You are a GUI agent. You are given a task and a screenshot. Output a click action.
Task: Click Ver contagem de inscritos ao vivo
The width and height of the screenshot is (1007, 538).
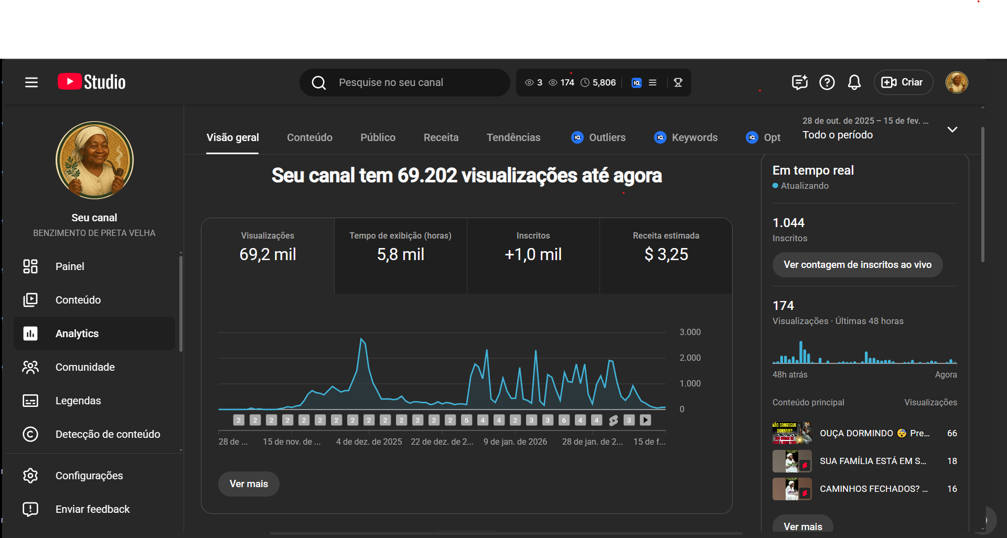pyautogui.click(x=857, y=265)
